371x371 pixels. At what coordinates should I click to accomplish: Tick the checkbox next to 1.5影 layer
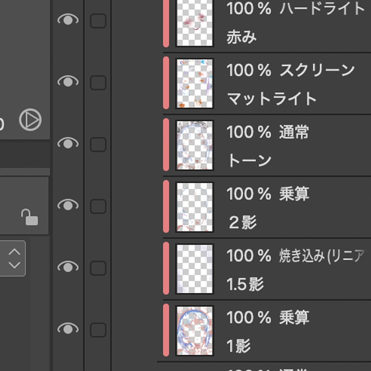coord(98,268)
